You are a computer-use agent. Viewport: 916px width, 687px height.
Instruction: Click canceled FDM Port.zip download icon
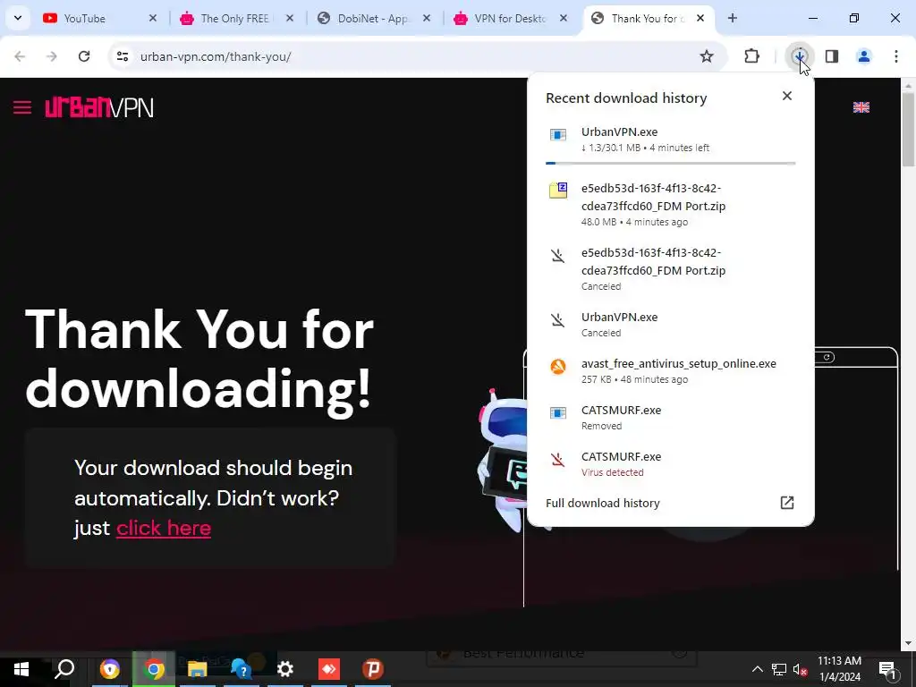point(558,255)
